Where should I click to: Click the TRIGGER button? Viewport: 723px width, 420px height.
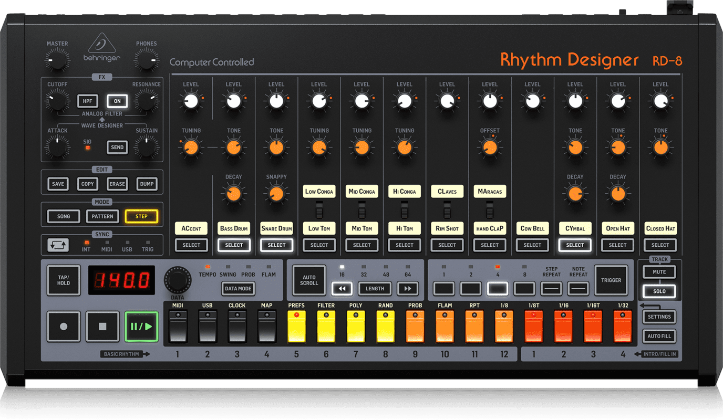click(x=611, y=280)
